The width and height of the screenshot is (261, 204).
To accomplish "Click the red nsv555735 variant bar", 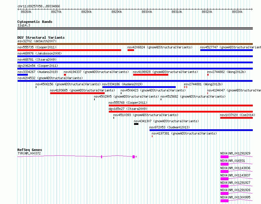I will tap(69, 50).
